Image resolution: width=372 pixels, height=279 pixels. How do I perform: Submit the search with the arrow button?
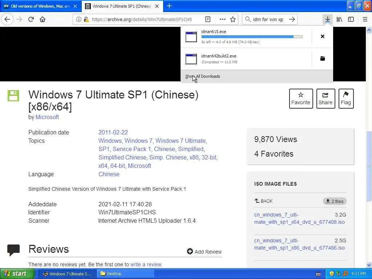292,19
